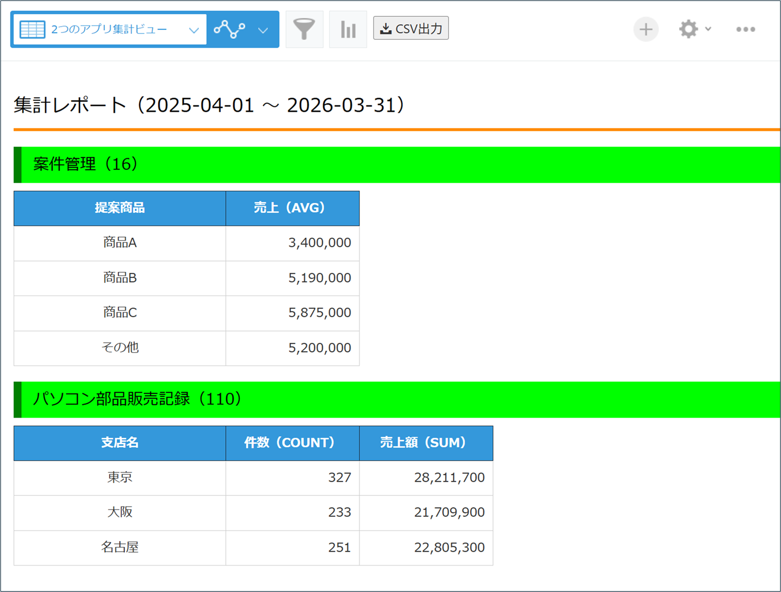Expand the chevron next to graph icon
This screenshot has height=592, width=781.
263,30
